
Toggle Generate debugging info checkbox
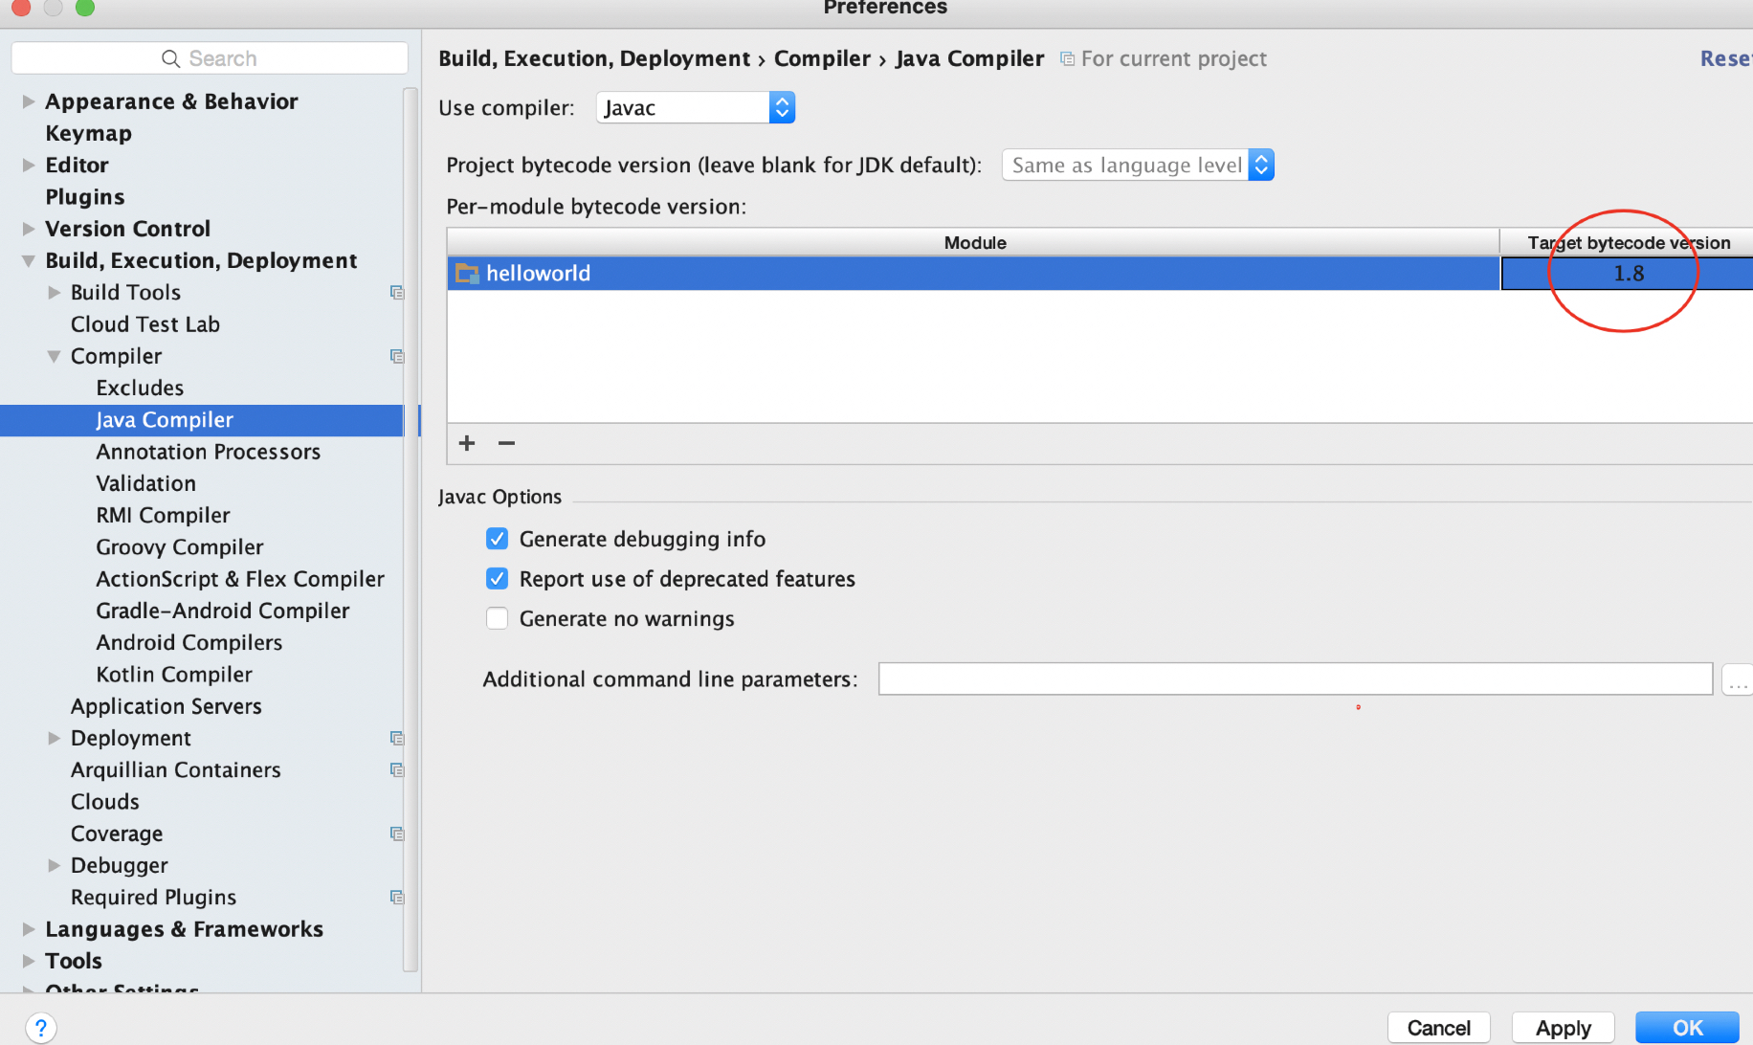click(x=497, y=539)
